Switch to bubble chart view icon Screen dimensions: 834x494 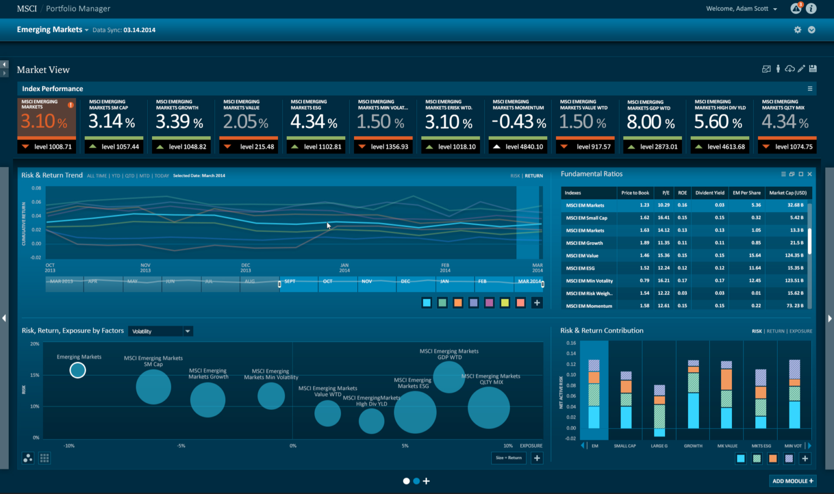click(x=28, y=458)
